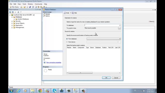Collapse the Databases tree node
This screenshot has height=93, width=165.
click(12, 17)
